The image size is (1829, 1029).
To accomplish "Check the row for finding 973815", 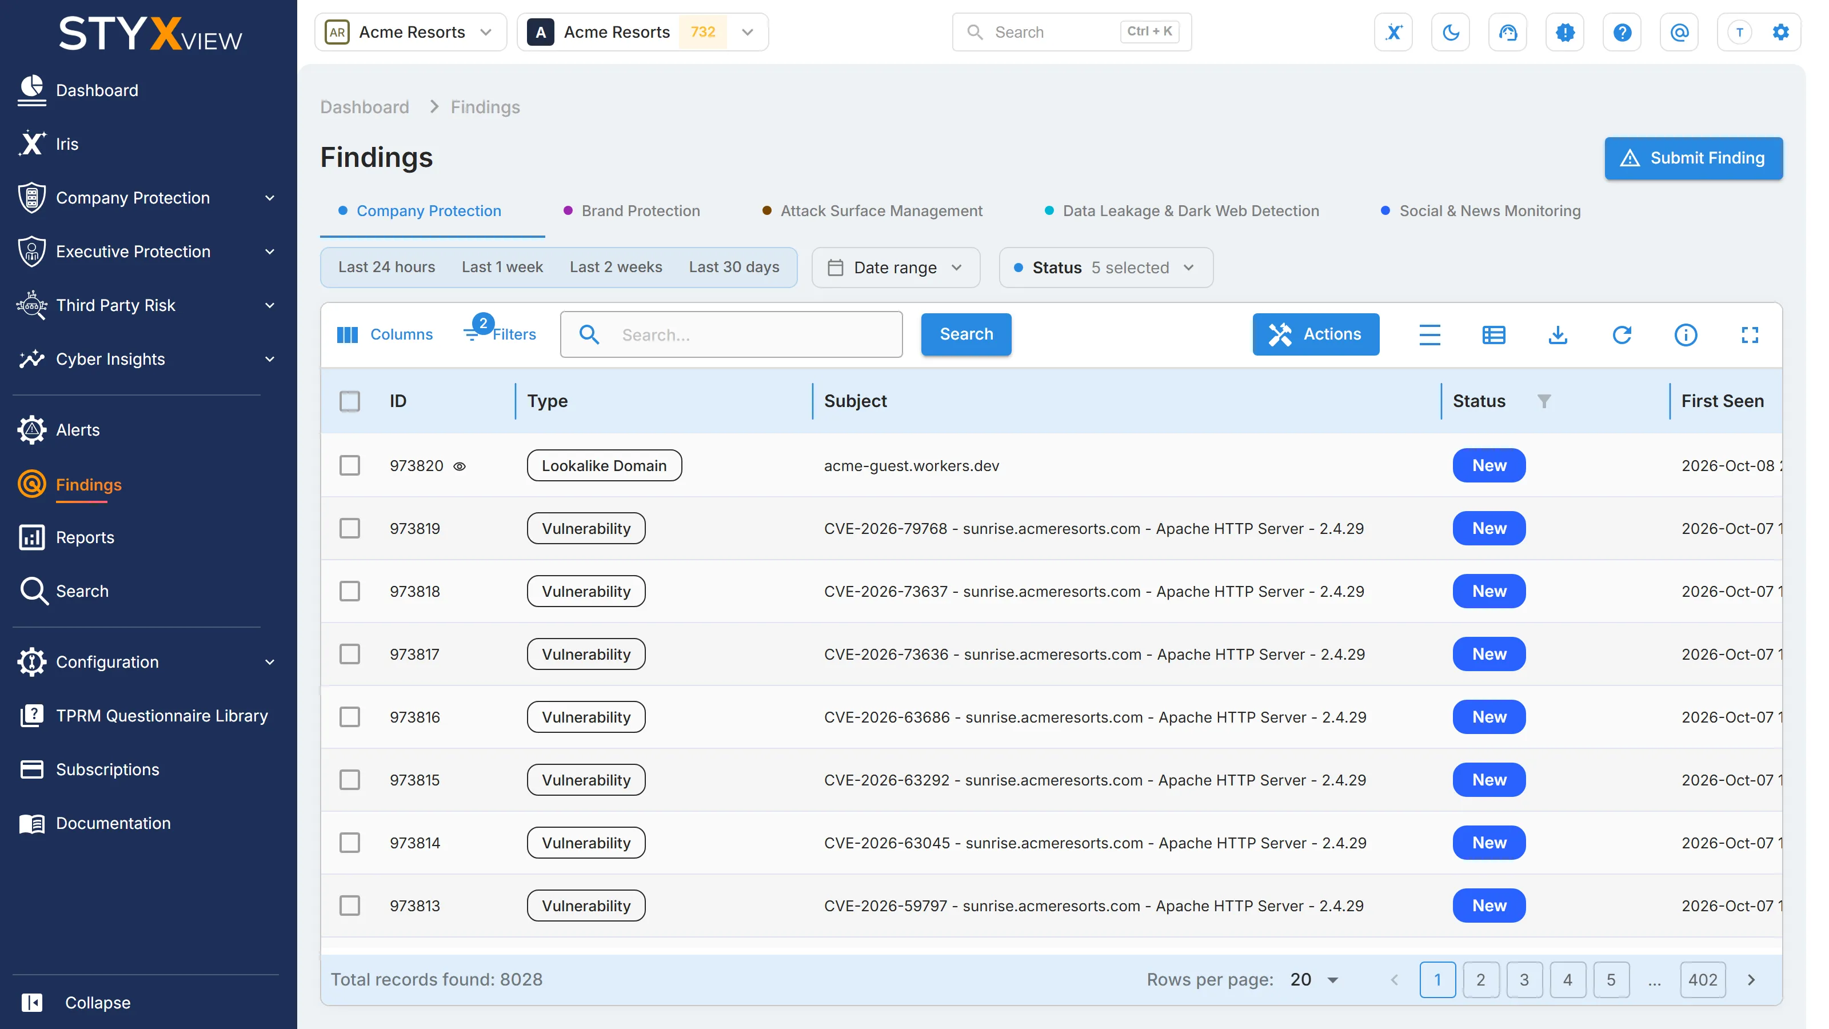I will tap(349, 780).
